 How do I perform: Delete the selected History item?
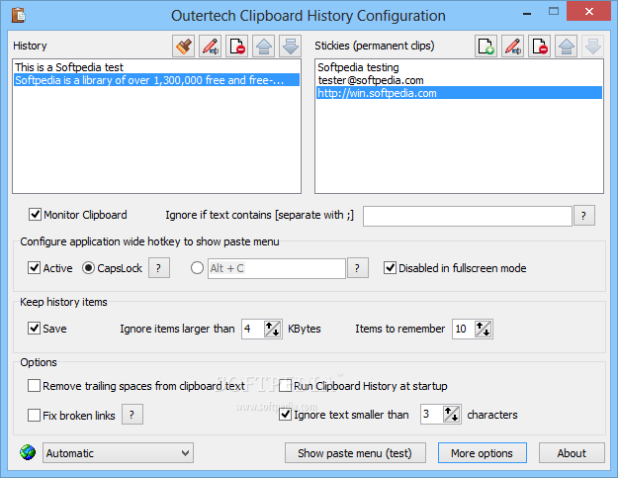237,47
